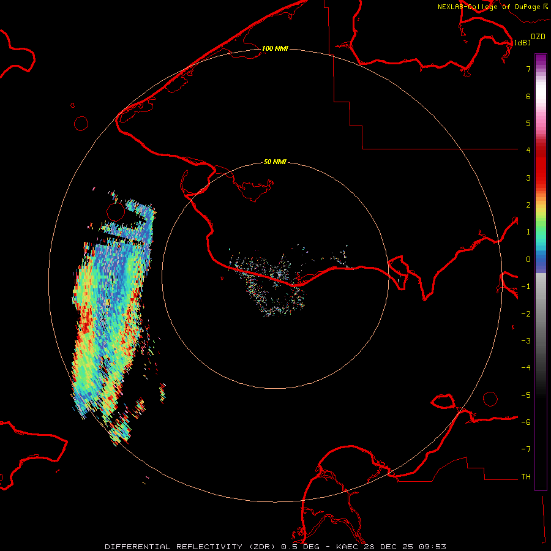Screen dimensions: 551x551
Task: Click the -1 value on the color scale
Action: (526, 287)
